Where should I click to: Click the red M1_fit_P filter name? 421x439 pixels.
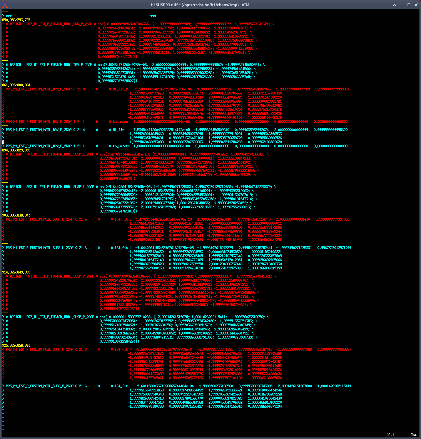[x=120, y=89]
